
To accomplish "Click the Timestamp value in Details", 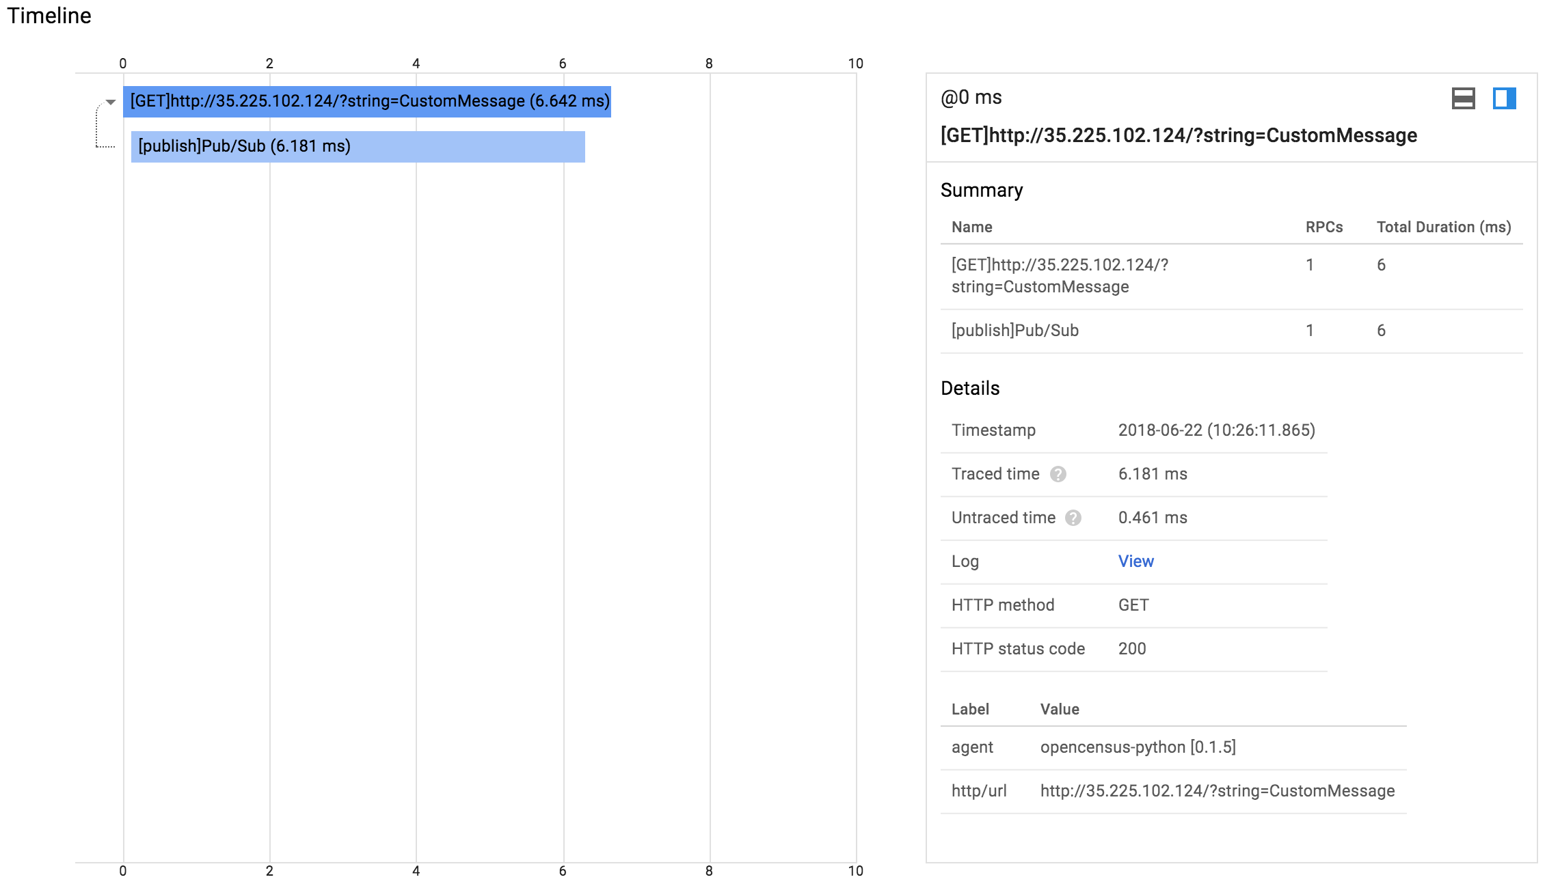I will pyautogui.click(x=1216, y=430).
